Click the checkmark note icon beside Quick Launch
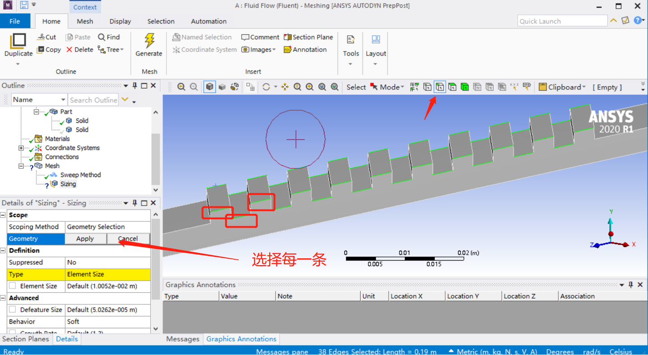The image size is (648, 355). [x=626, y=21]
